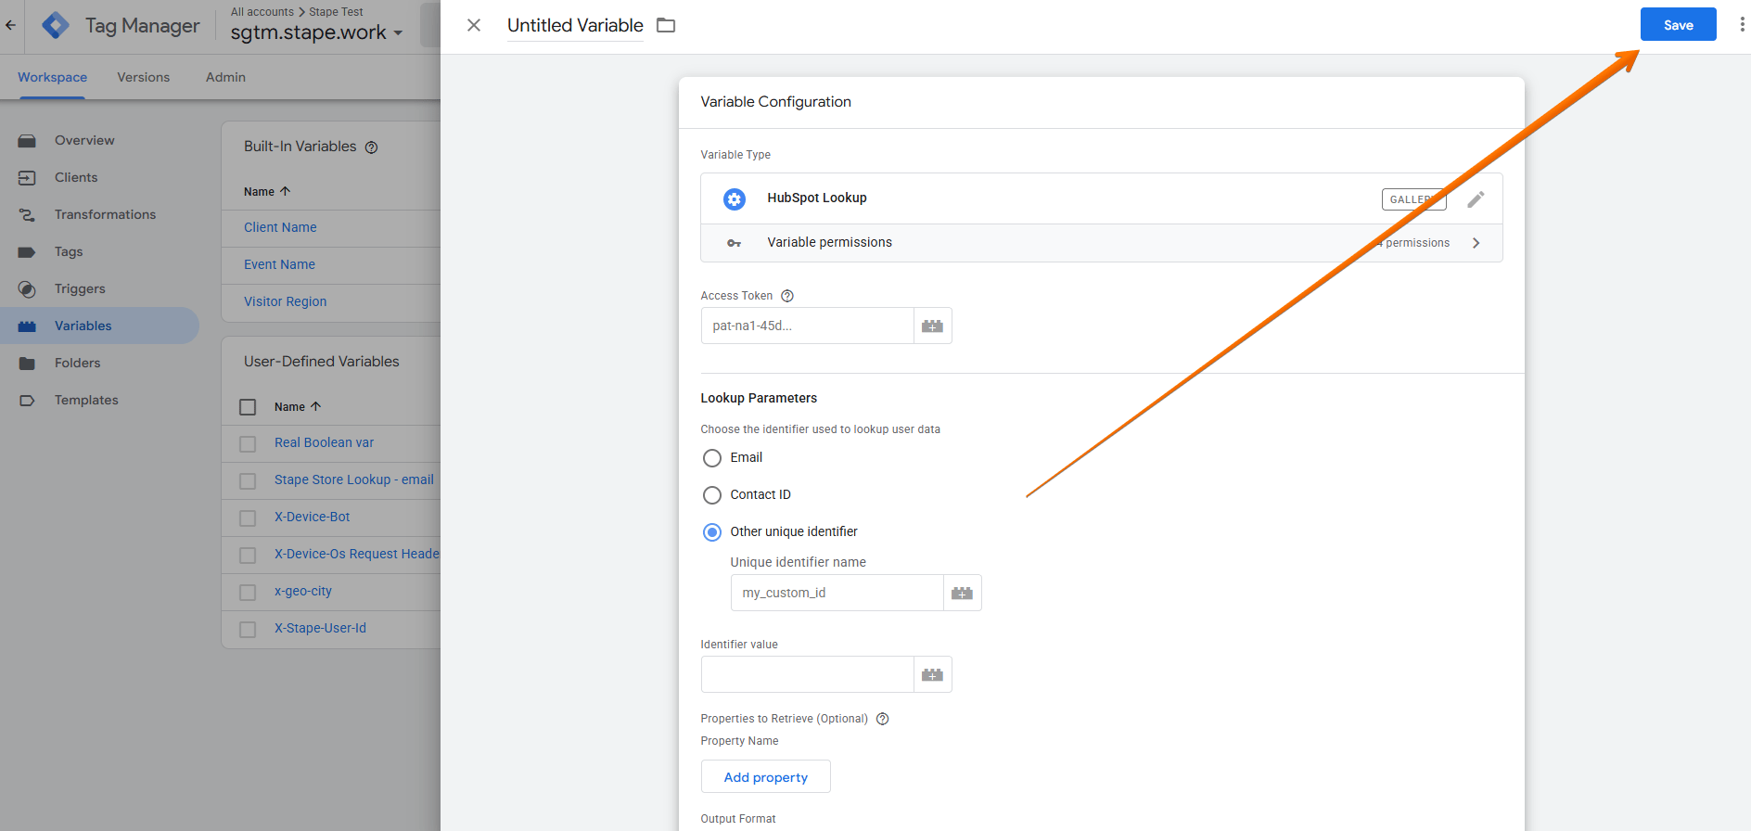Click the Variable permissions key icon
1751x831 pixels.
734,243
